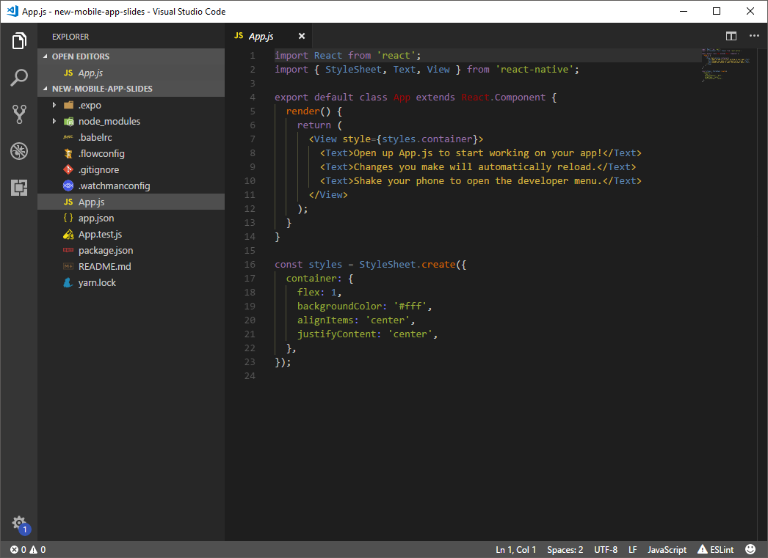Open the Source Control view
The width and height of the screenshot is (768, 558).
pos(19,114)
